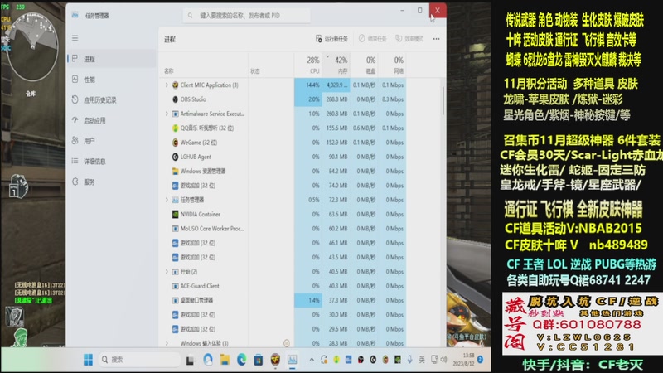Click the 4,029.9 memory value cell
The image size is (663, 373).
[336, 85]
